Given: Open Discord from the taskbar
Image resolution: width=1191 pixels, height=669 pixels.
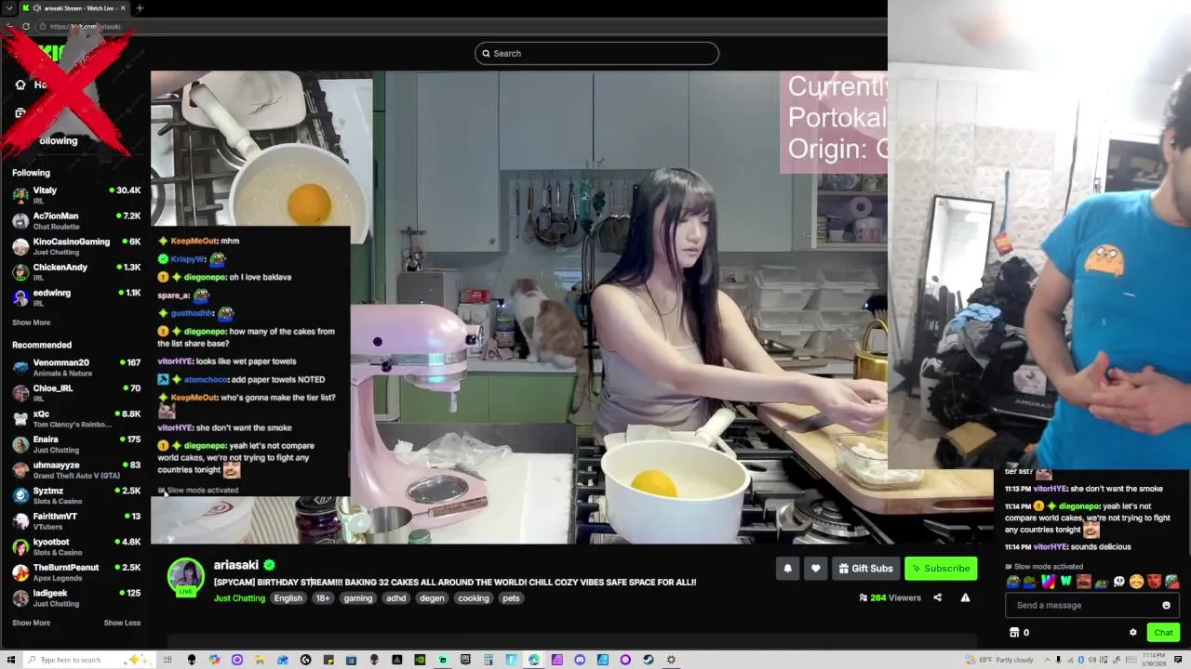Looking at the screenshot, I should coord(580,660).
